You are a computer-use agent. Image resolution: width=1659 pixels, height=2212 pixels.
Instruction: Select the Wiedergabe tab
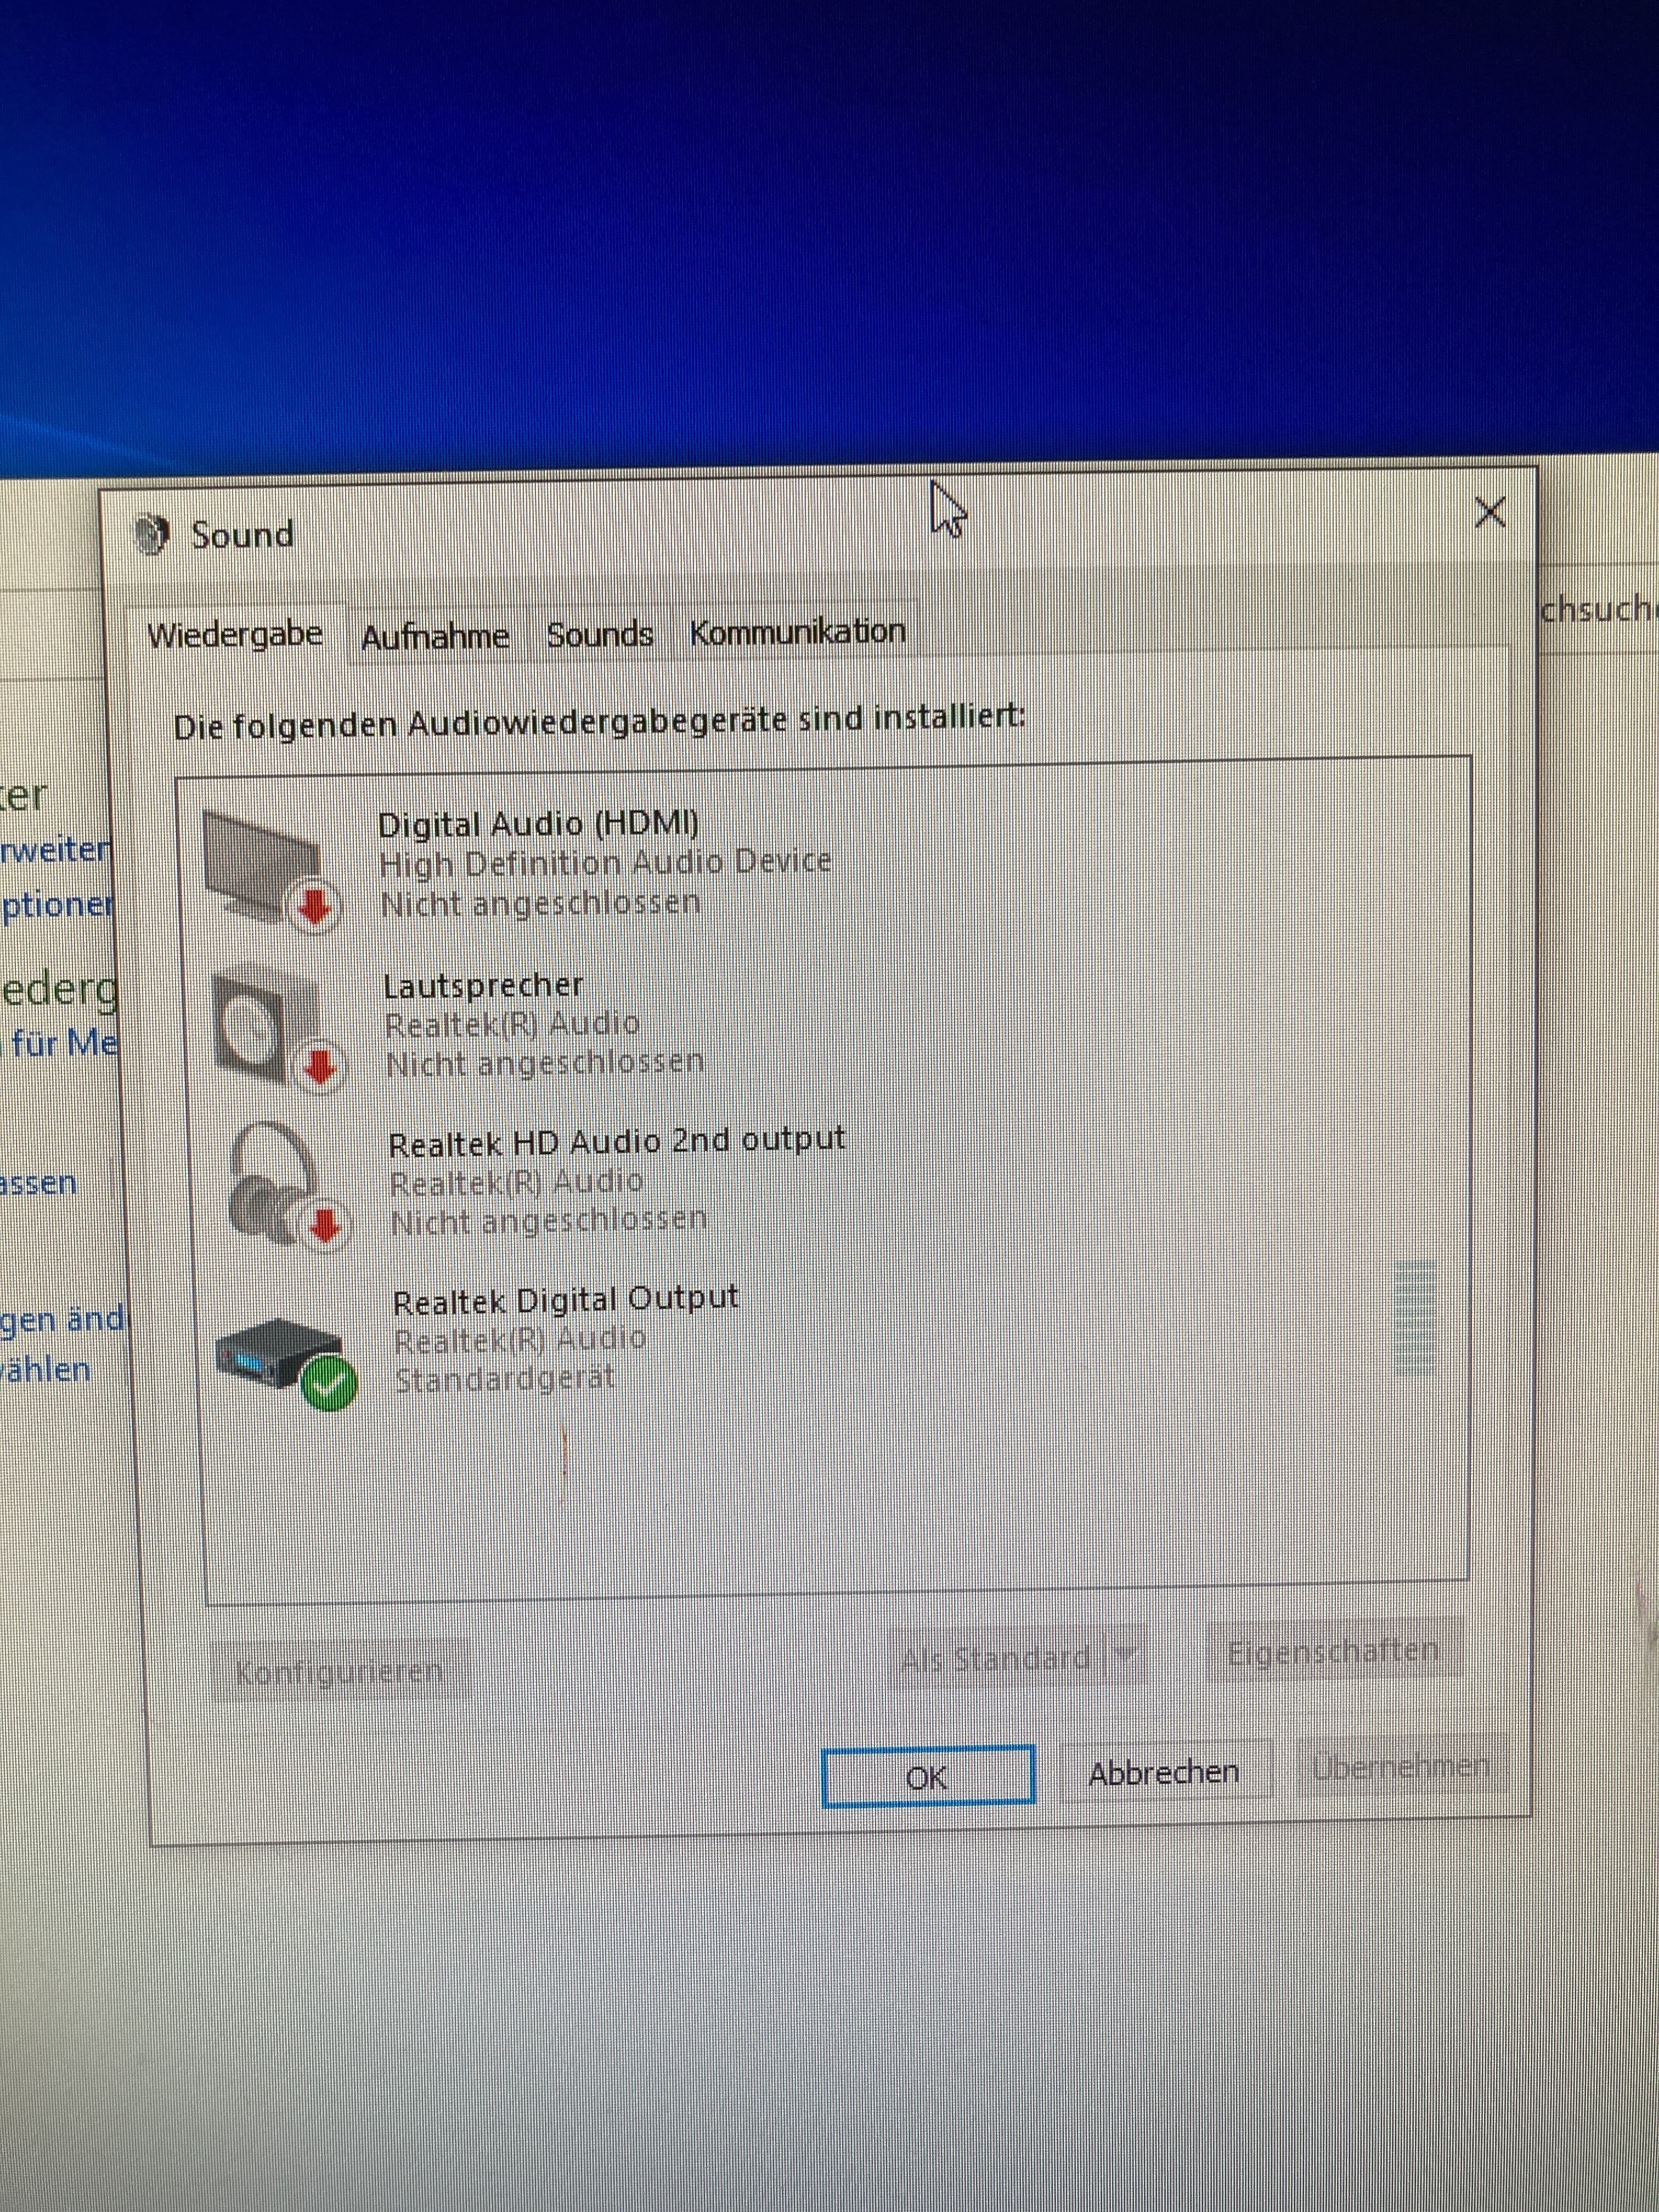pos(235,635)
